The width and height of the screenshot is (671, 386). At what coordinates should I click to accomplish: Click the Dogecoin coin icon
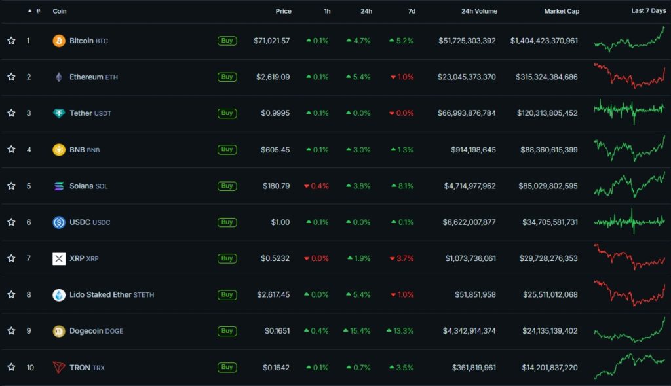click(x=60, y=331)
